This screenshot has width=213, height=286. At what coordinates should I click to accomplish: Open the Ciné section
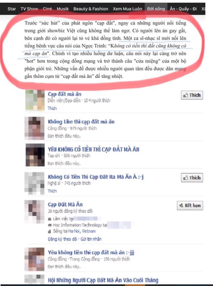tap(47, 9)
